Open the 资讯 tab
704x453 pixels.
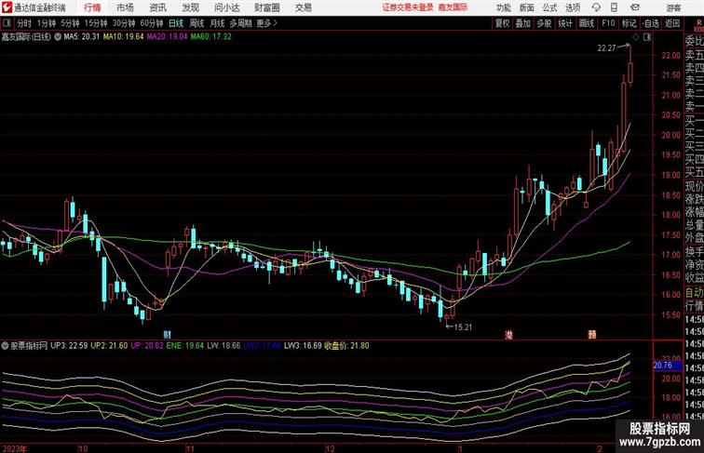tap(158, 7)
